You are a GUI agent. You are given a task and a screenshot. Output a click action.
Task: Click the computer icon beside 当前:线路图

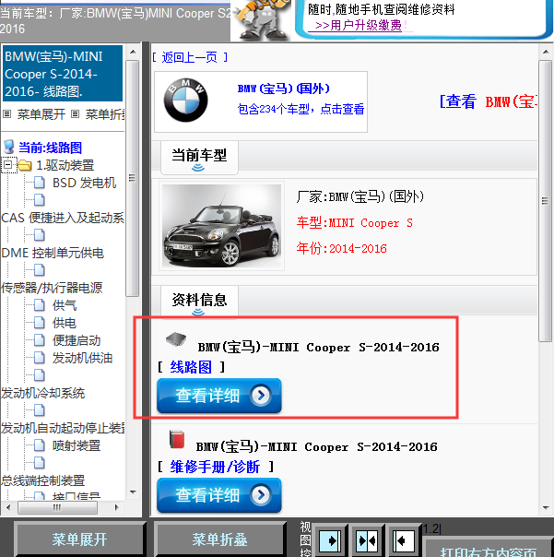click(x=9, y=147)
